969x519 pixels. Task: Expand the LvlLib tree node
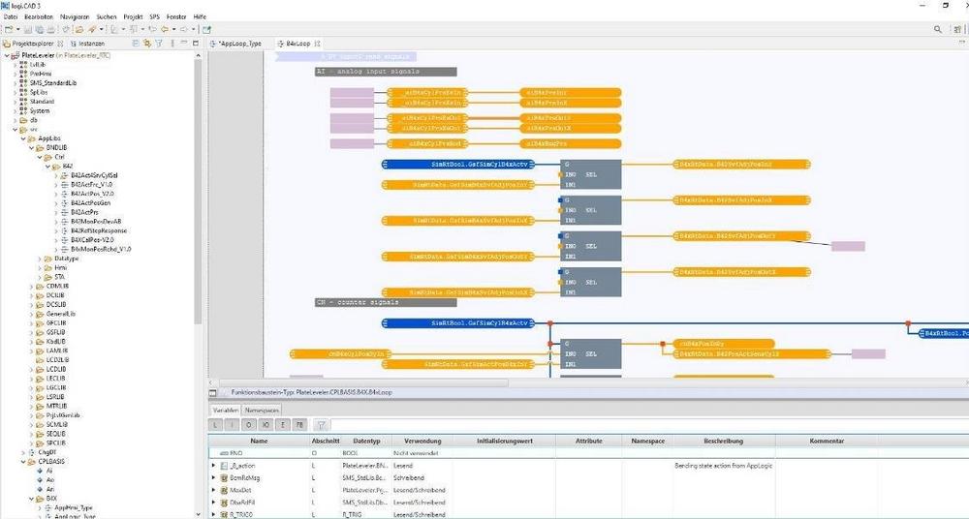point(16,64)
